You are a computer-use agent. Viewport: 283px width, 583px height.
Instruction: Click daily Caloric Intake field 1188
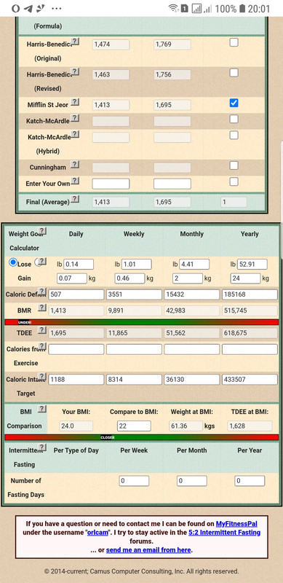coord(76,380)
